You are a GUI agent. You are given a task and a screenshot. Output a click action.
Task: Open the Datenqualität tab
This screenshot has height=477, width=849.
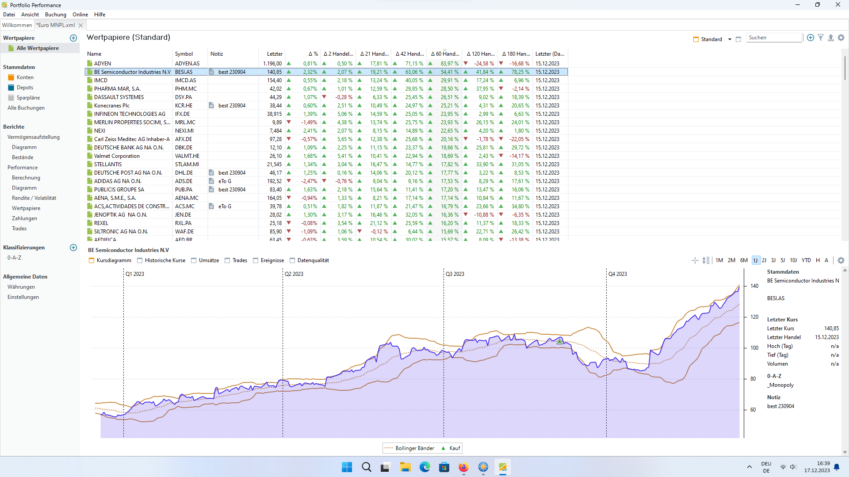(310, 260)
